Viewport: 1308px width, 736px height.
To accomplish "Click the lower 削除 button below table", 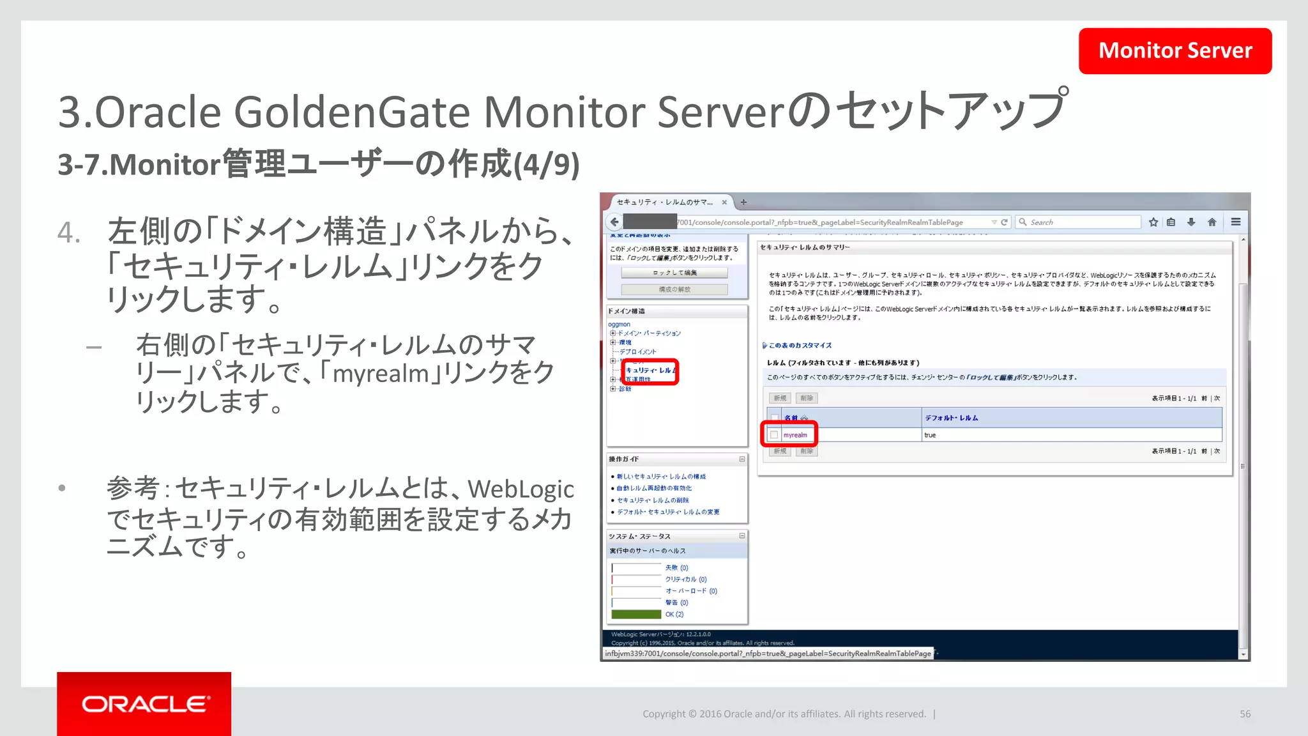I will click(x=807, y=451).
